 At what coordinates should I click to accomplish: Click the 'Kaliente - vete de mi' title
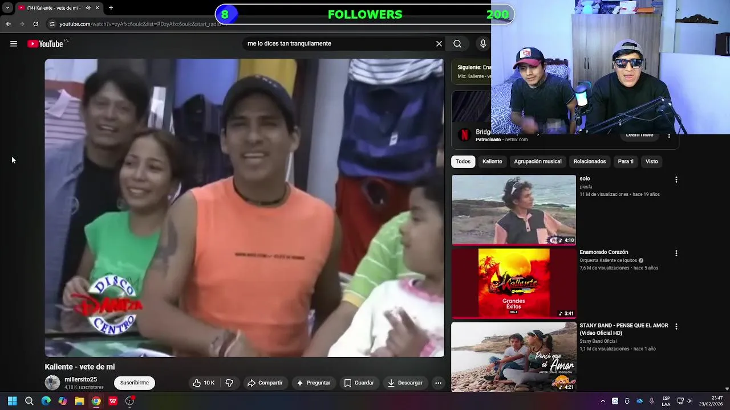click(80, 367)
